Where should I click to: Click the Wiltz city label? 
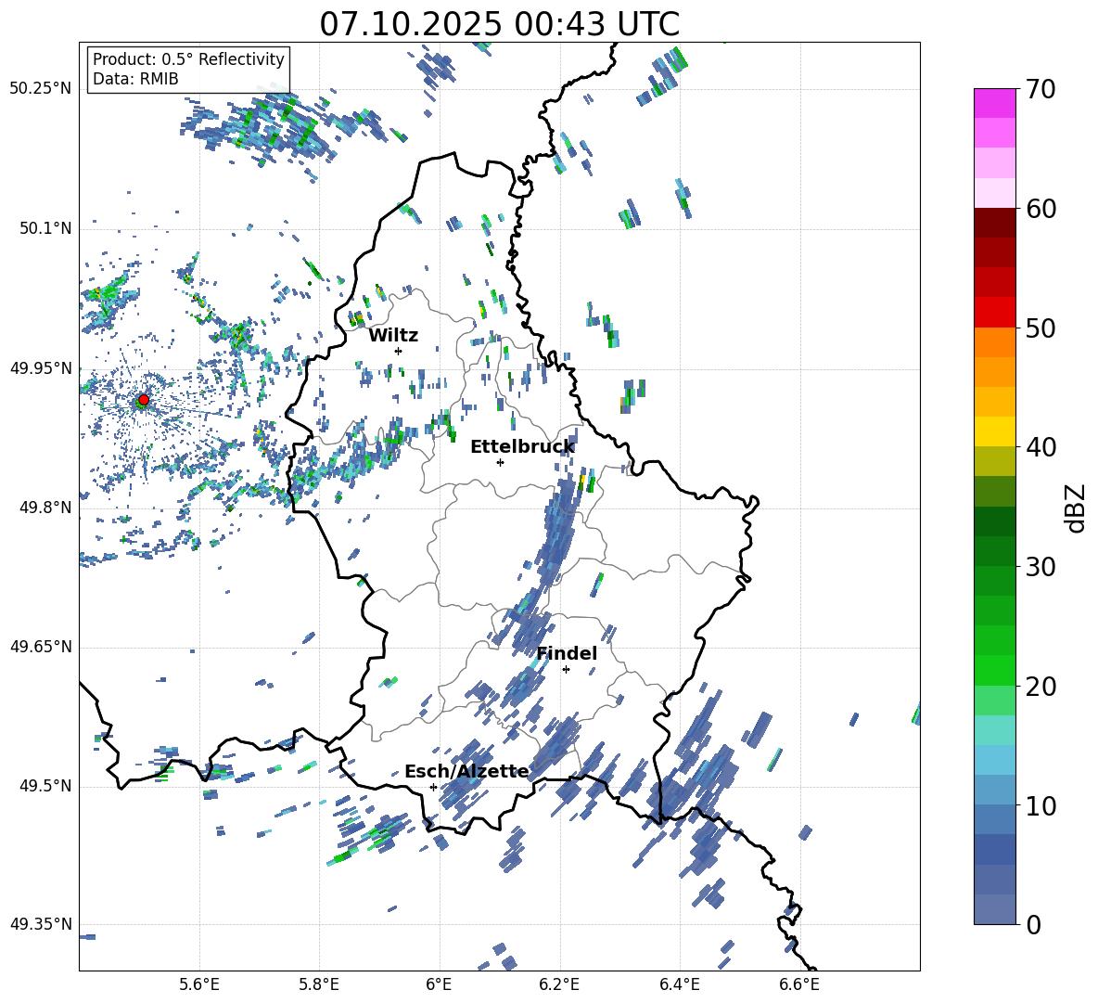(393, 336)
